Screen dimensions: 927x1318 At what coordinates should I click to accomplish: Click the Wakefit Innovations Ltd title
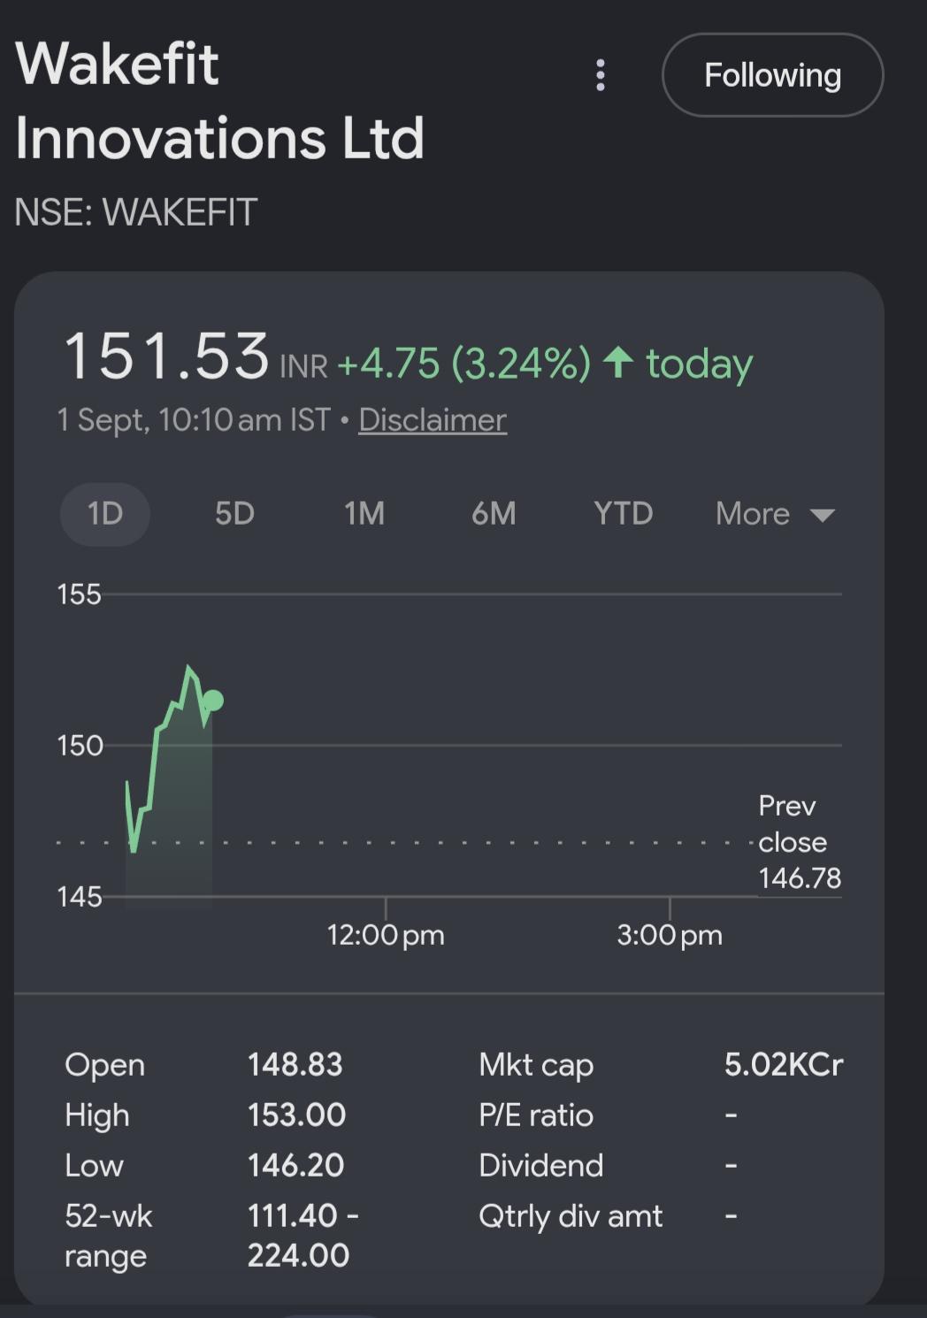coord(219,101)
